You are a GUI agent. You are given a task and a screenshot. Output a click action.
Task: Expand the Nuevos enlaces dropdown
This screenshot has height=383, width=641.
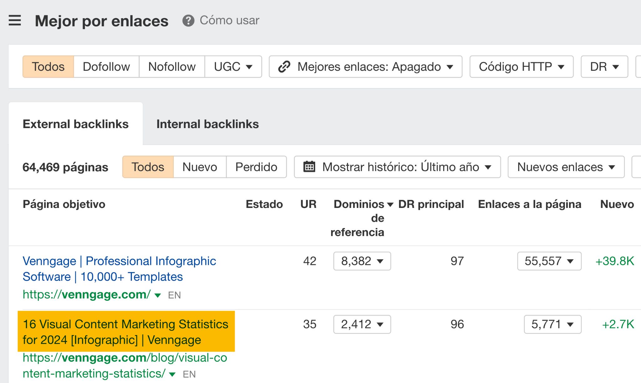click(565, 167)
